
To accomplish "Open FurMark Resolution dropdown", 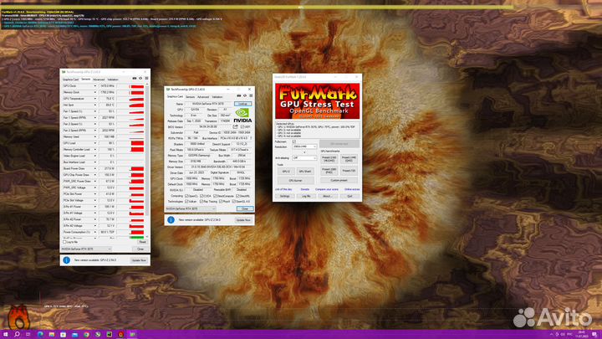I will pos(304,146).
